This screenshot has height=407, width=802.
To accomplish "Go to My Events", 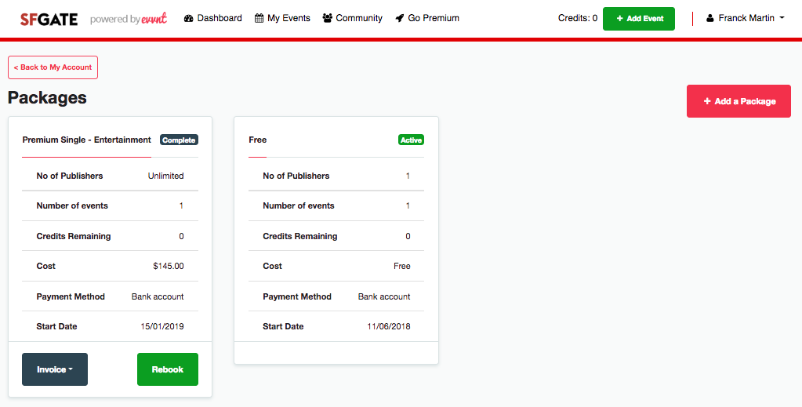I will coord(283,19).
